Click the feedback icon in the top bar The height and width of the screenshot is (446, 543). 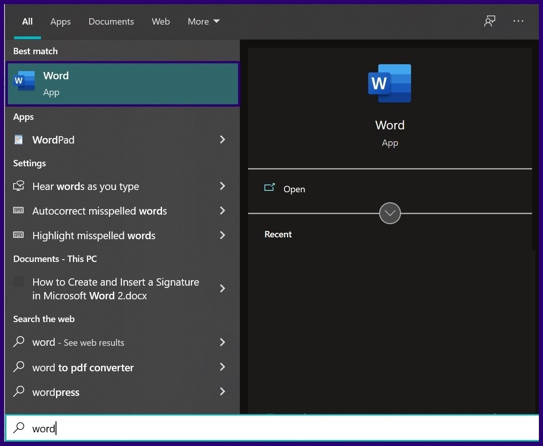[x=490, y=21]
